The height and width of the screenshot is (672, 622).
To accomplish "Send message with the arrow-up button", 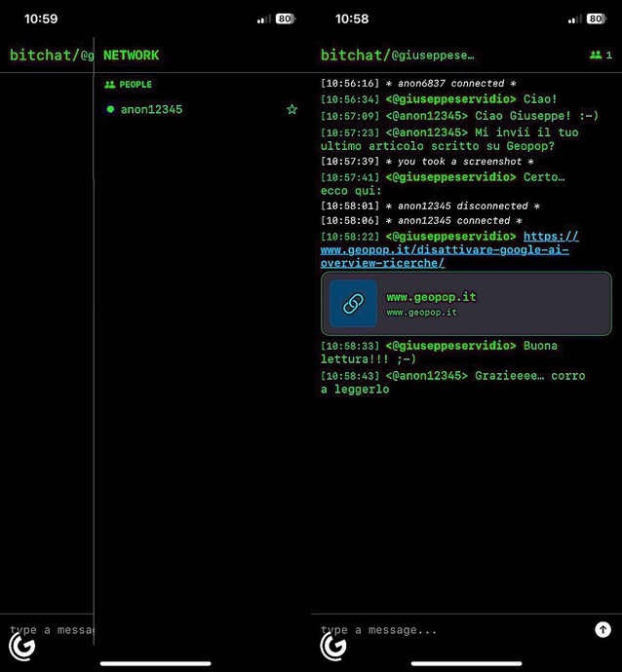I will coord(603,629).
